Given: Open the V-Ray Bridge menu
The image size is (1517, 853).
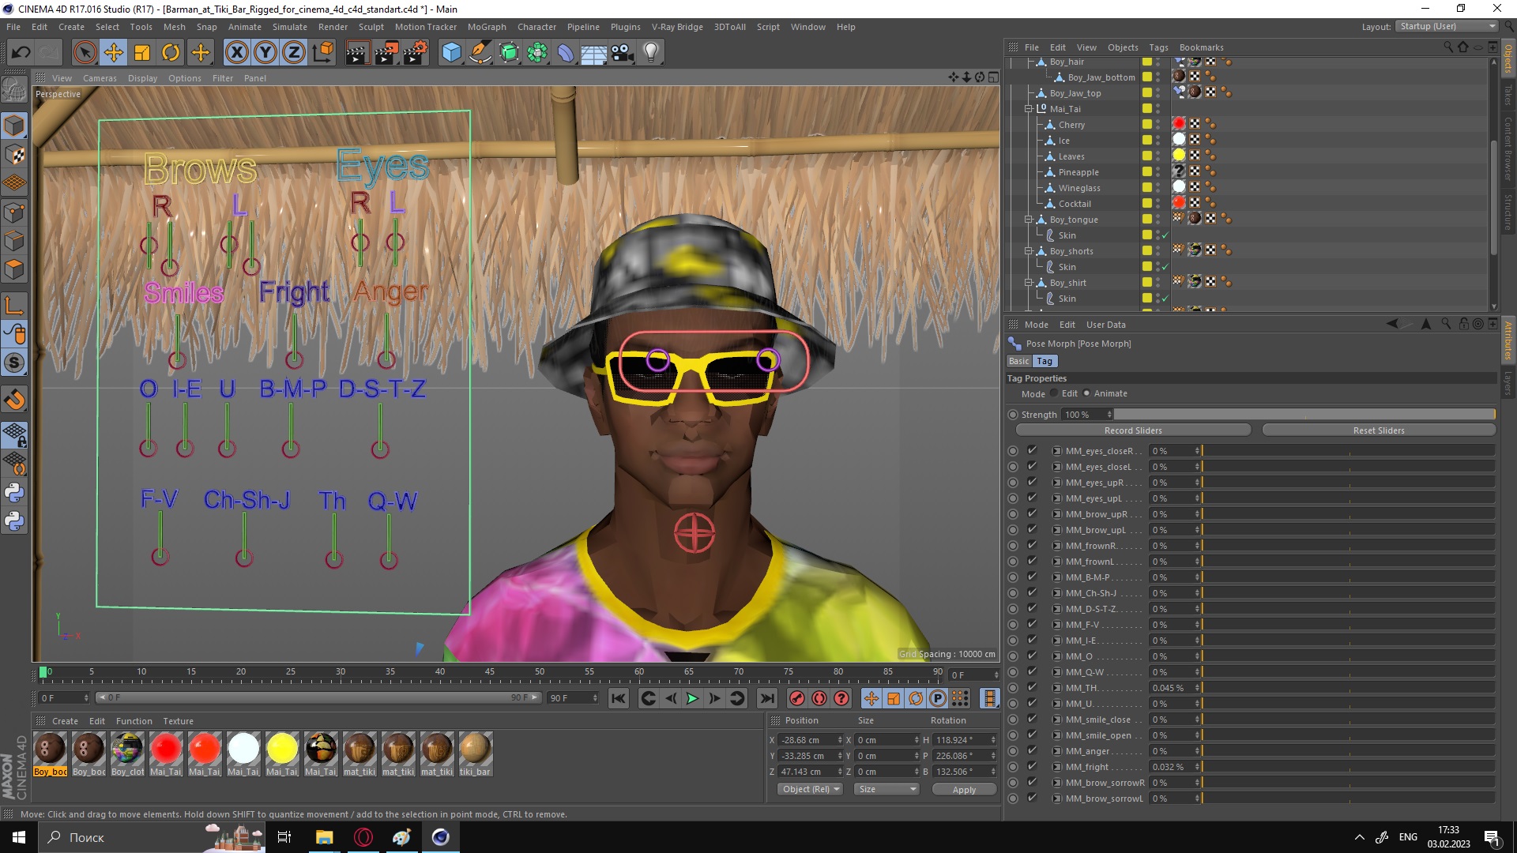Looking at the screenshot, I should pos(677,27).
